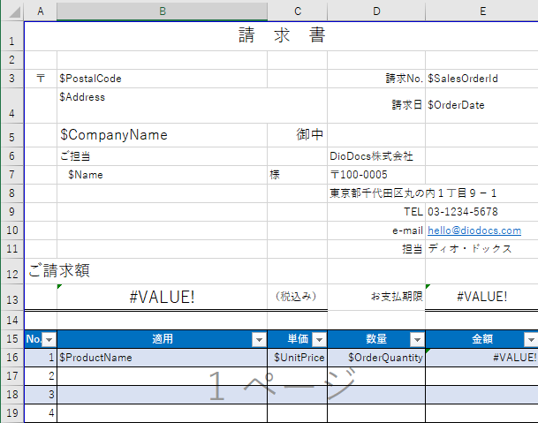Open the 数量 column filter dropdown
The height and width of the screenshot is (423, 538).
[417, 340]
